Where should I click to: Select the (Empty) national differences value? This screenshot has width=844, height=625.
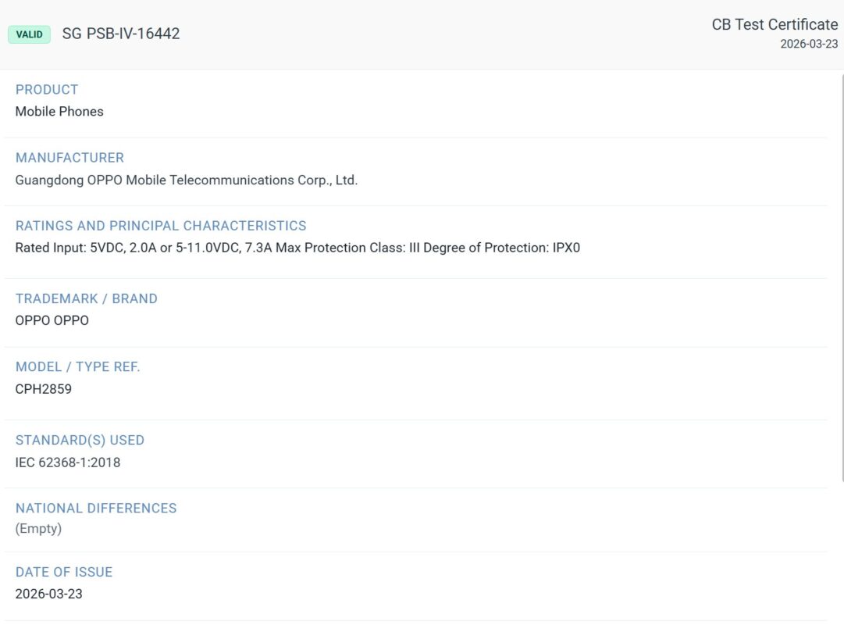pos(38,529)
